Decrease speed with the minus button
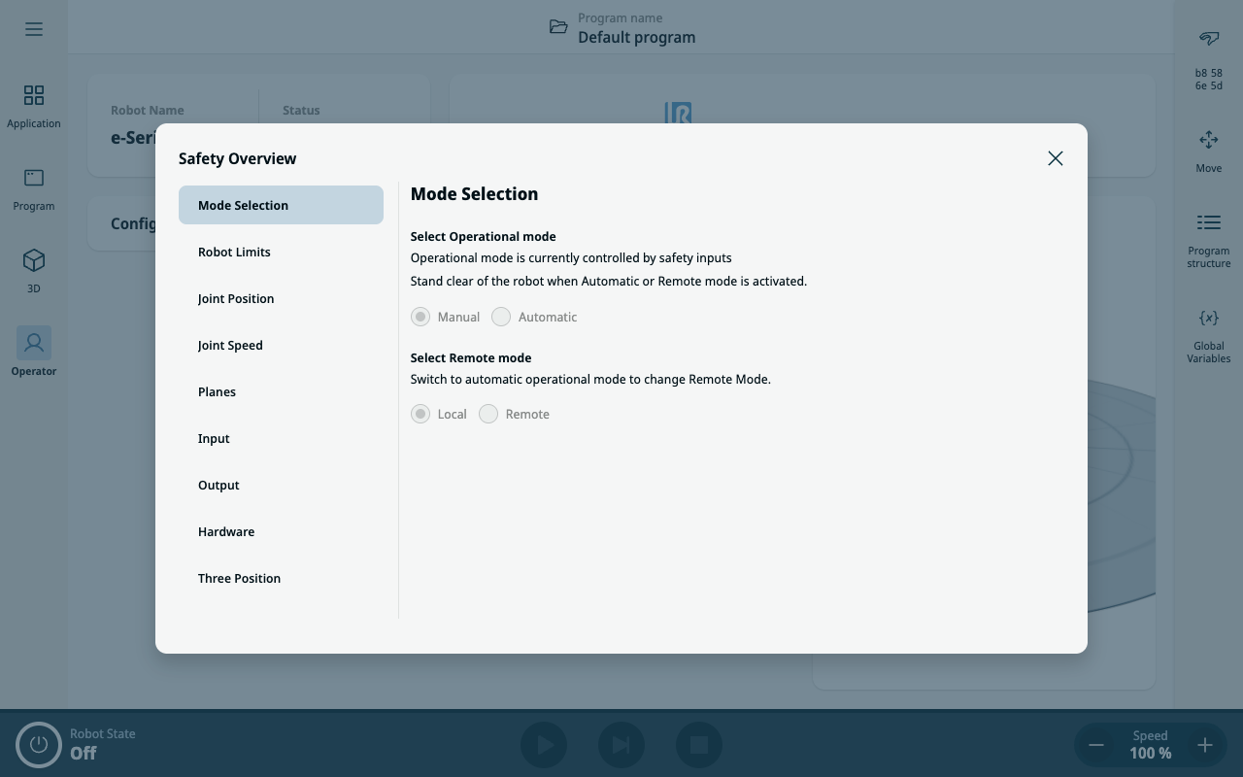The image size is (1243, 777). pos(1096,745)
